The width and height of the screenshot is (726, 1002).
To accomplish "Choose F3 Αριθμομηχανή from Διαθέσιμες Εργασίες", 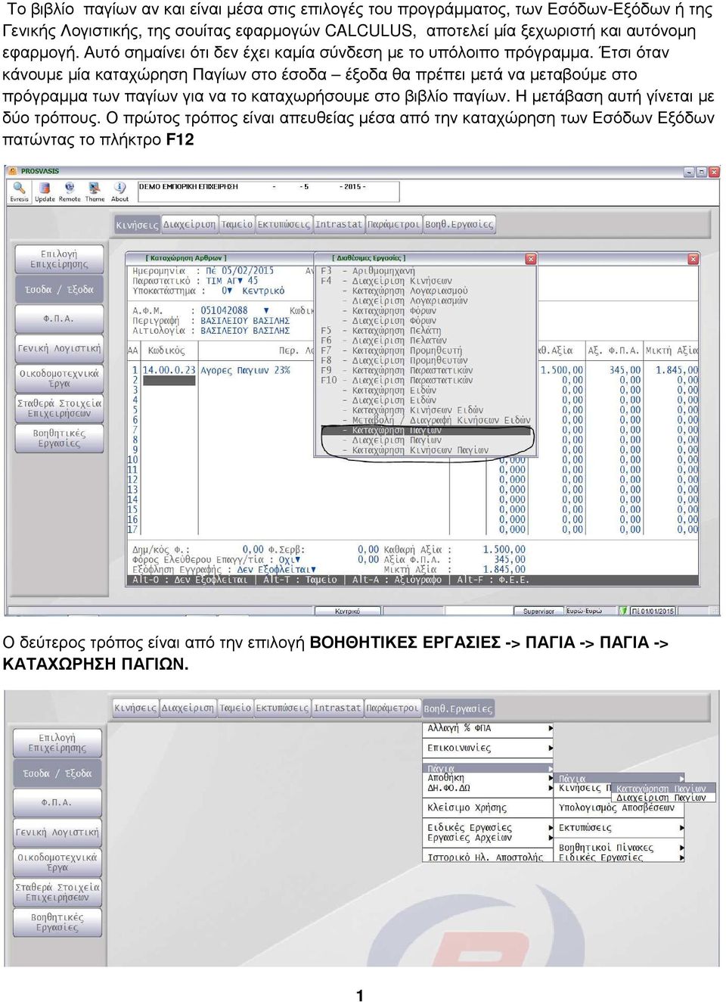I will [x=368, y=271].
